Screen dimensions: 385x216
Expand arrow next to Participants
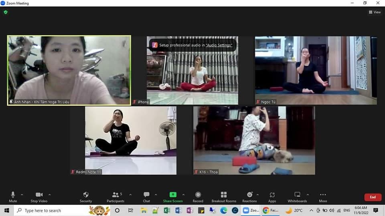click(x=130, y=195)
